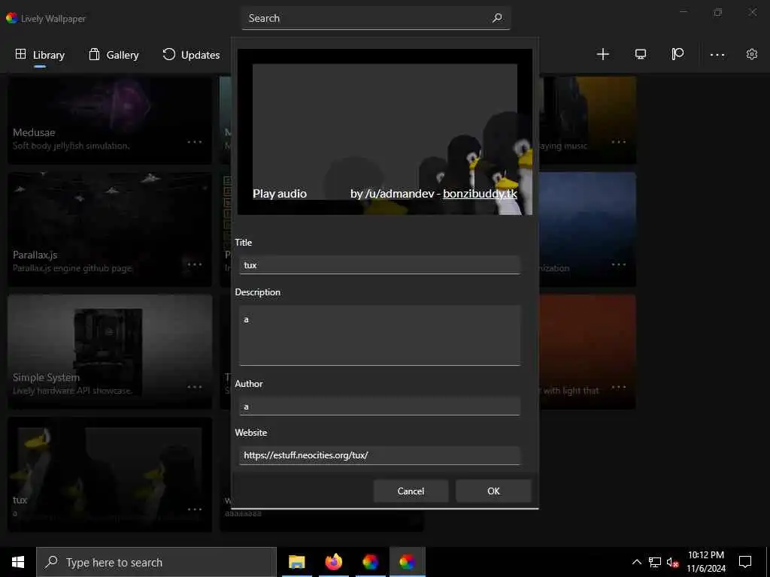Open the Windows Start menu
Viewport: 770px width, 577px height.
click(x=18, y=562)
